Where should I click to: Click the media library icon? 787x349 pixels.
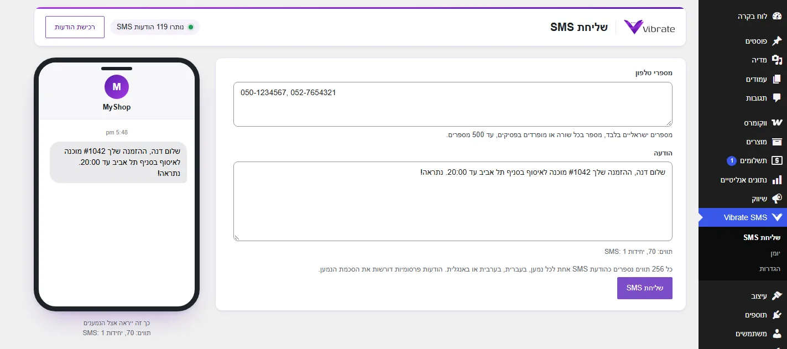pos(777,60)
